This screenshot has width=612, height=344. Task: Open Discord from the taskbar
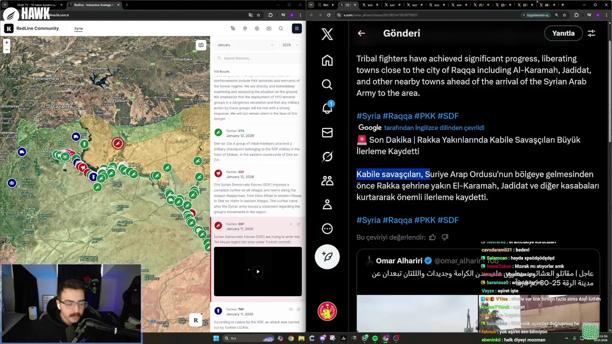(323, 338)
